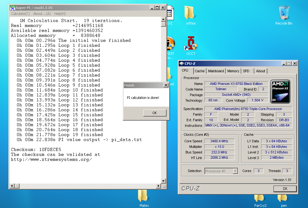Switch to the Mainboard tab in CPU-Z
This screenshot has width=308, height=208.
tap(216, 71)
